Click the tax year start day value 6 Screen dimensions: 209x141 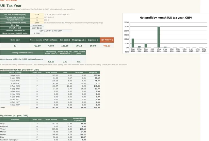[x=37, y=20]
